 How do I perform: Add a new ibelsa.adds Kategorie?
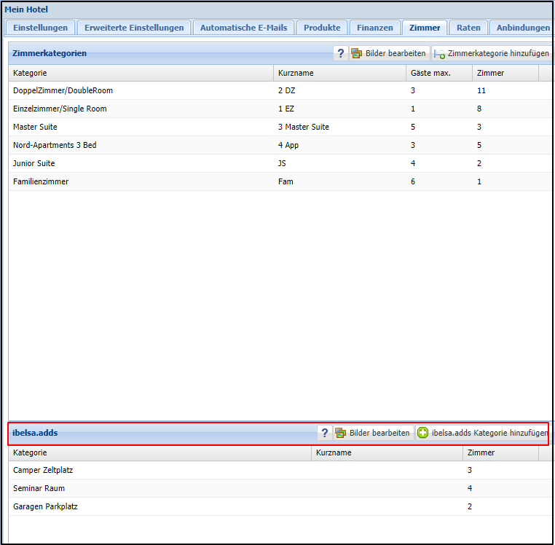coord(482,433)
